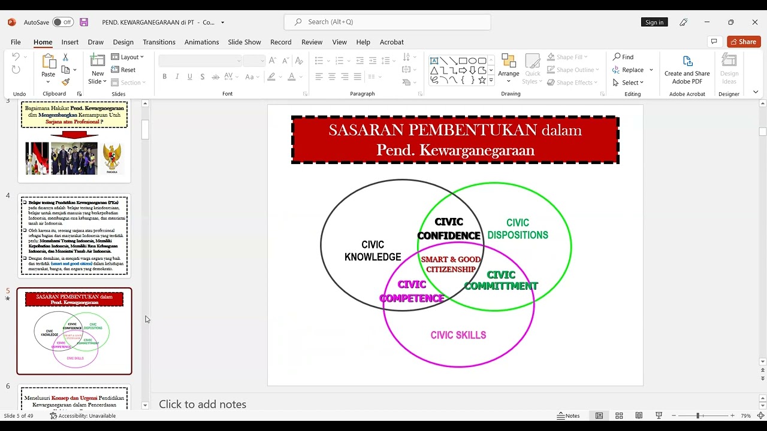Select slide 4 thumbnail

coord(74,236)
